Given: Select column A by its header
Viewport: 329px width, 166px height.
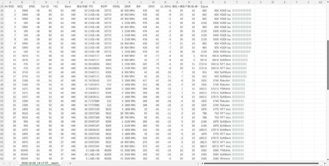Looking at the screenshot, I should [10, 2].
